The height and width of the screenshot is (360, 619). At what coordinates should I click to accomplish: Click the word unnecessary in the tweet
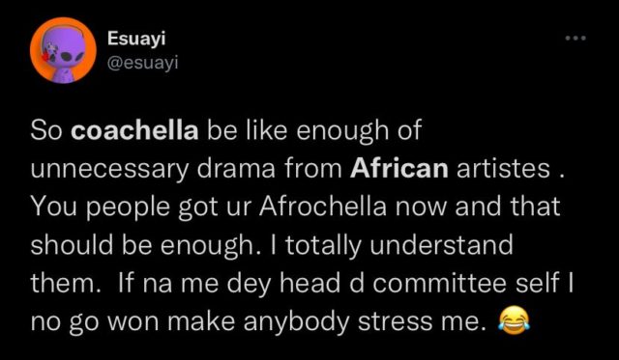tap(109, 170)
